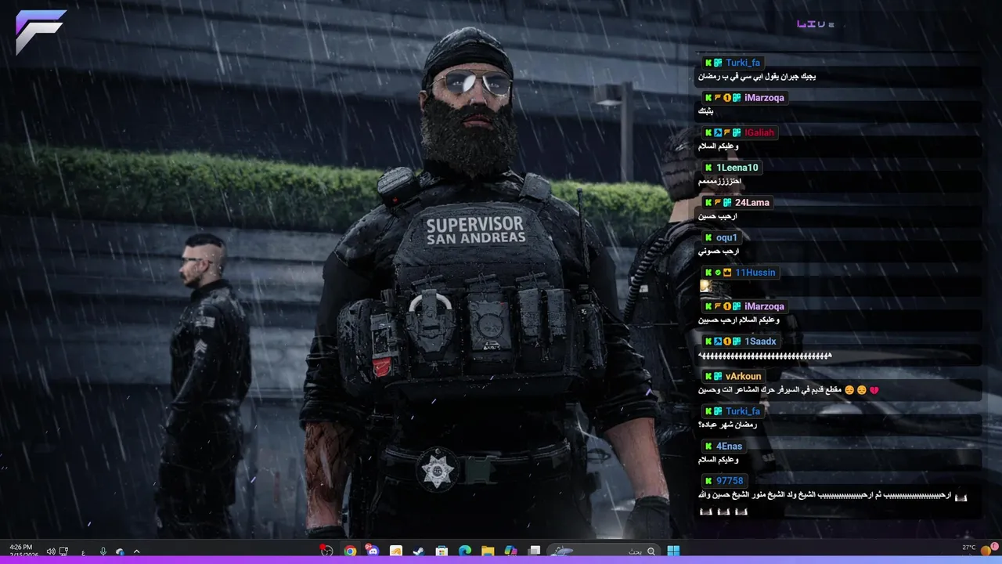The height and width of the screenshot is (564, 1002).
Task: Expand hidden tray icons chevron
Action: (x=136, y=551)
